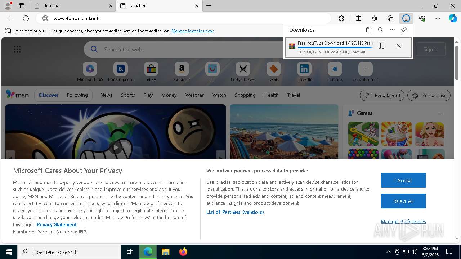Screen dimensions: 461x259
Task: Click taskbar Type here to search box
Action: (x=69, y=252)
